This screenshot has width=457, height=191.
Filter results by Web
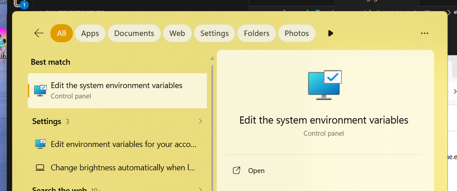point(177,33)
